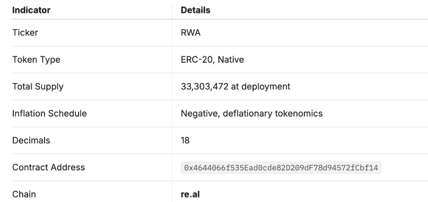Select the Contract Address row label
Viewport: 428px width, 202px height.
point(48,167)
